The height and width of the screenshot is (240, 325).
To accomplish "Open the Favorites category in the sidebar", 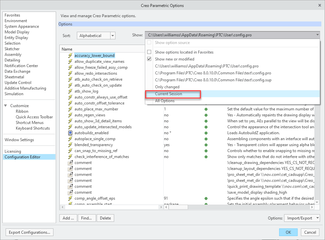I will coord(13,15).
